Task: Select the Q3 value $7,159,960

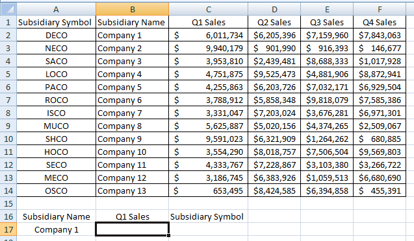Action: coord(327,35)
